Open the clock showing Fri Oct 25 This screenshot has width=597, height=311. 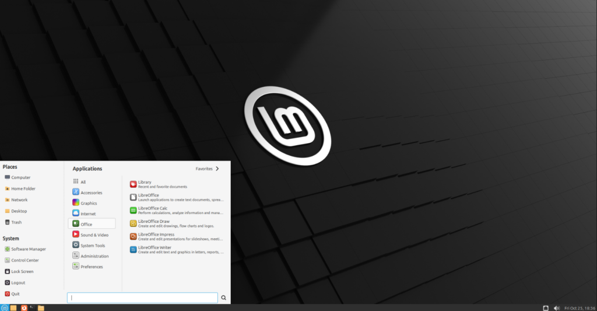(x=580, y=308)
